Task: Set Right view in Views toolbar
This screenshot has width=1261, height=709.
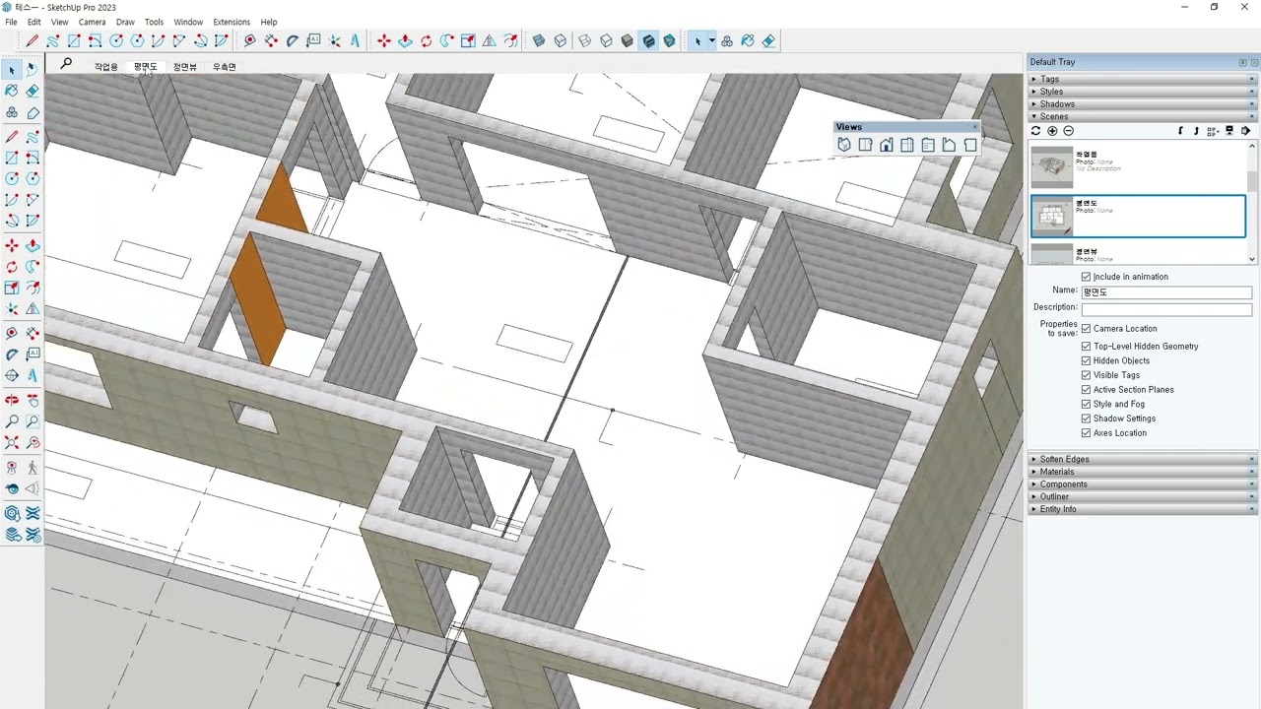Action: 907,145
